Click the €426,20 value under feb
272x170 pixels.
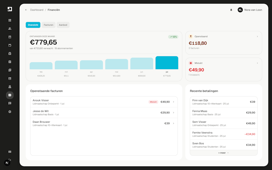[41, 76]
